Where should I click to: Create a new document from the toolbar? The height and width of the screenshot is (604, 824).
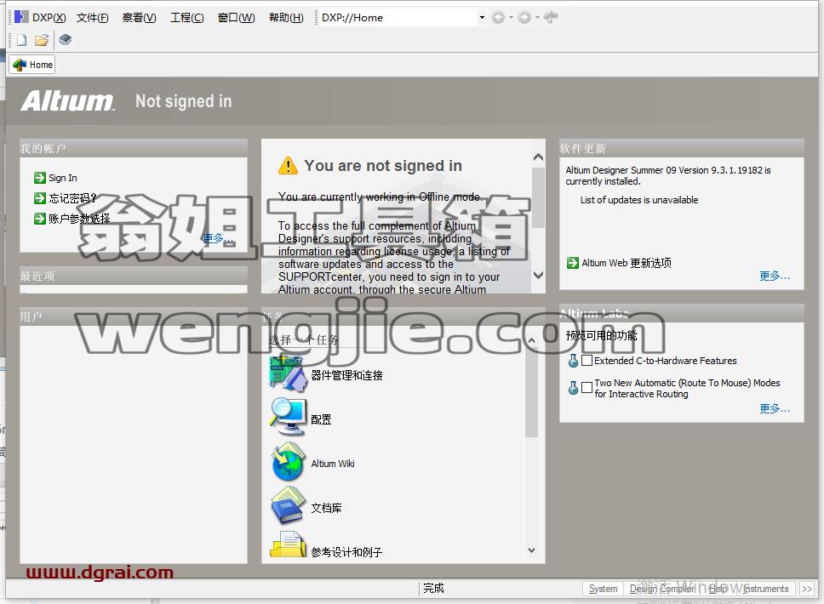click(x=21, y=40)
